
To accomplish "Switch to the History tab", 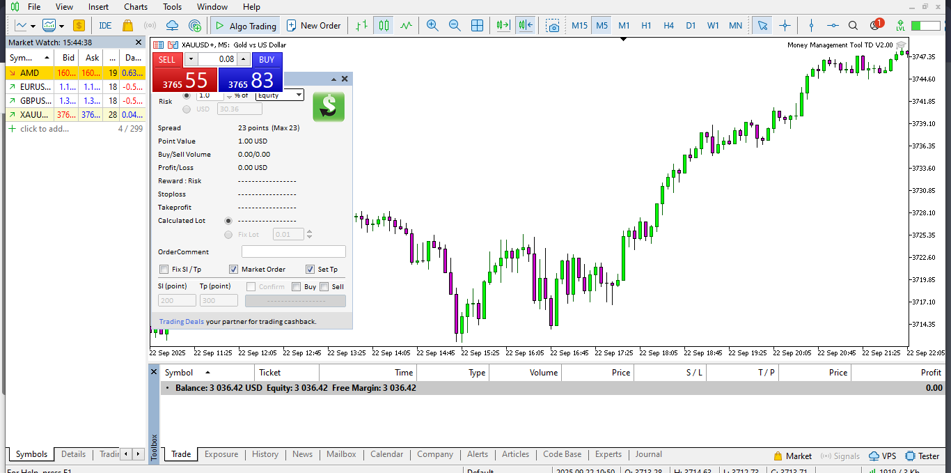I will pos(265,454).
